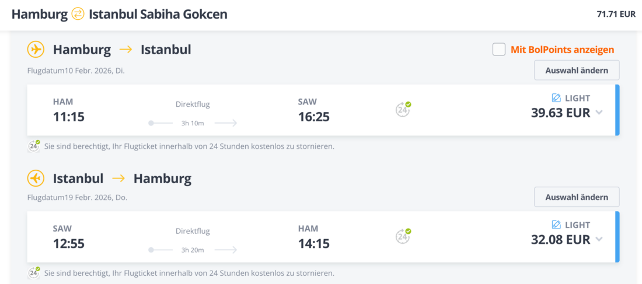Click the edit icon beside LIGHT at 32.08 EUR

556,225
